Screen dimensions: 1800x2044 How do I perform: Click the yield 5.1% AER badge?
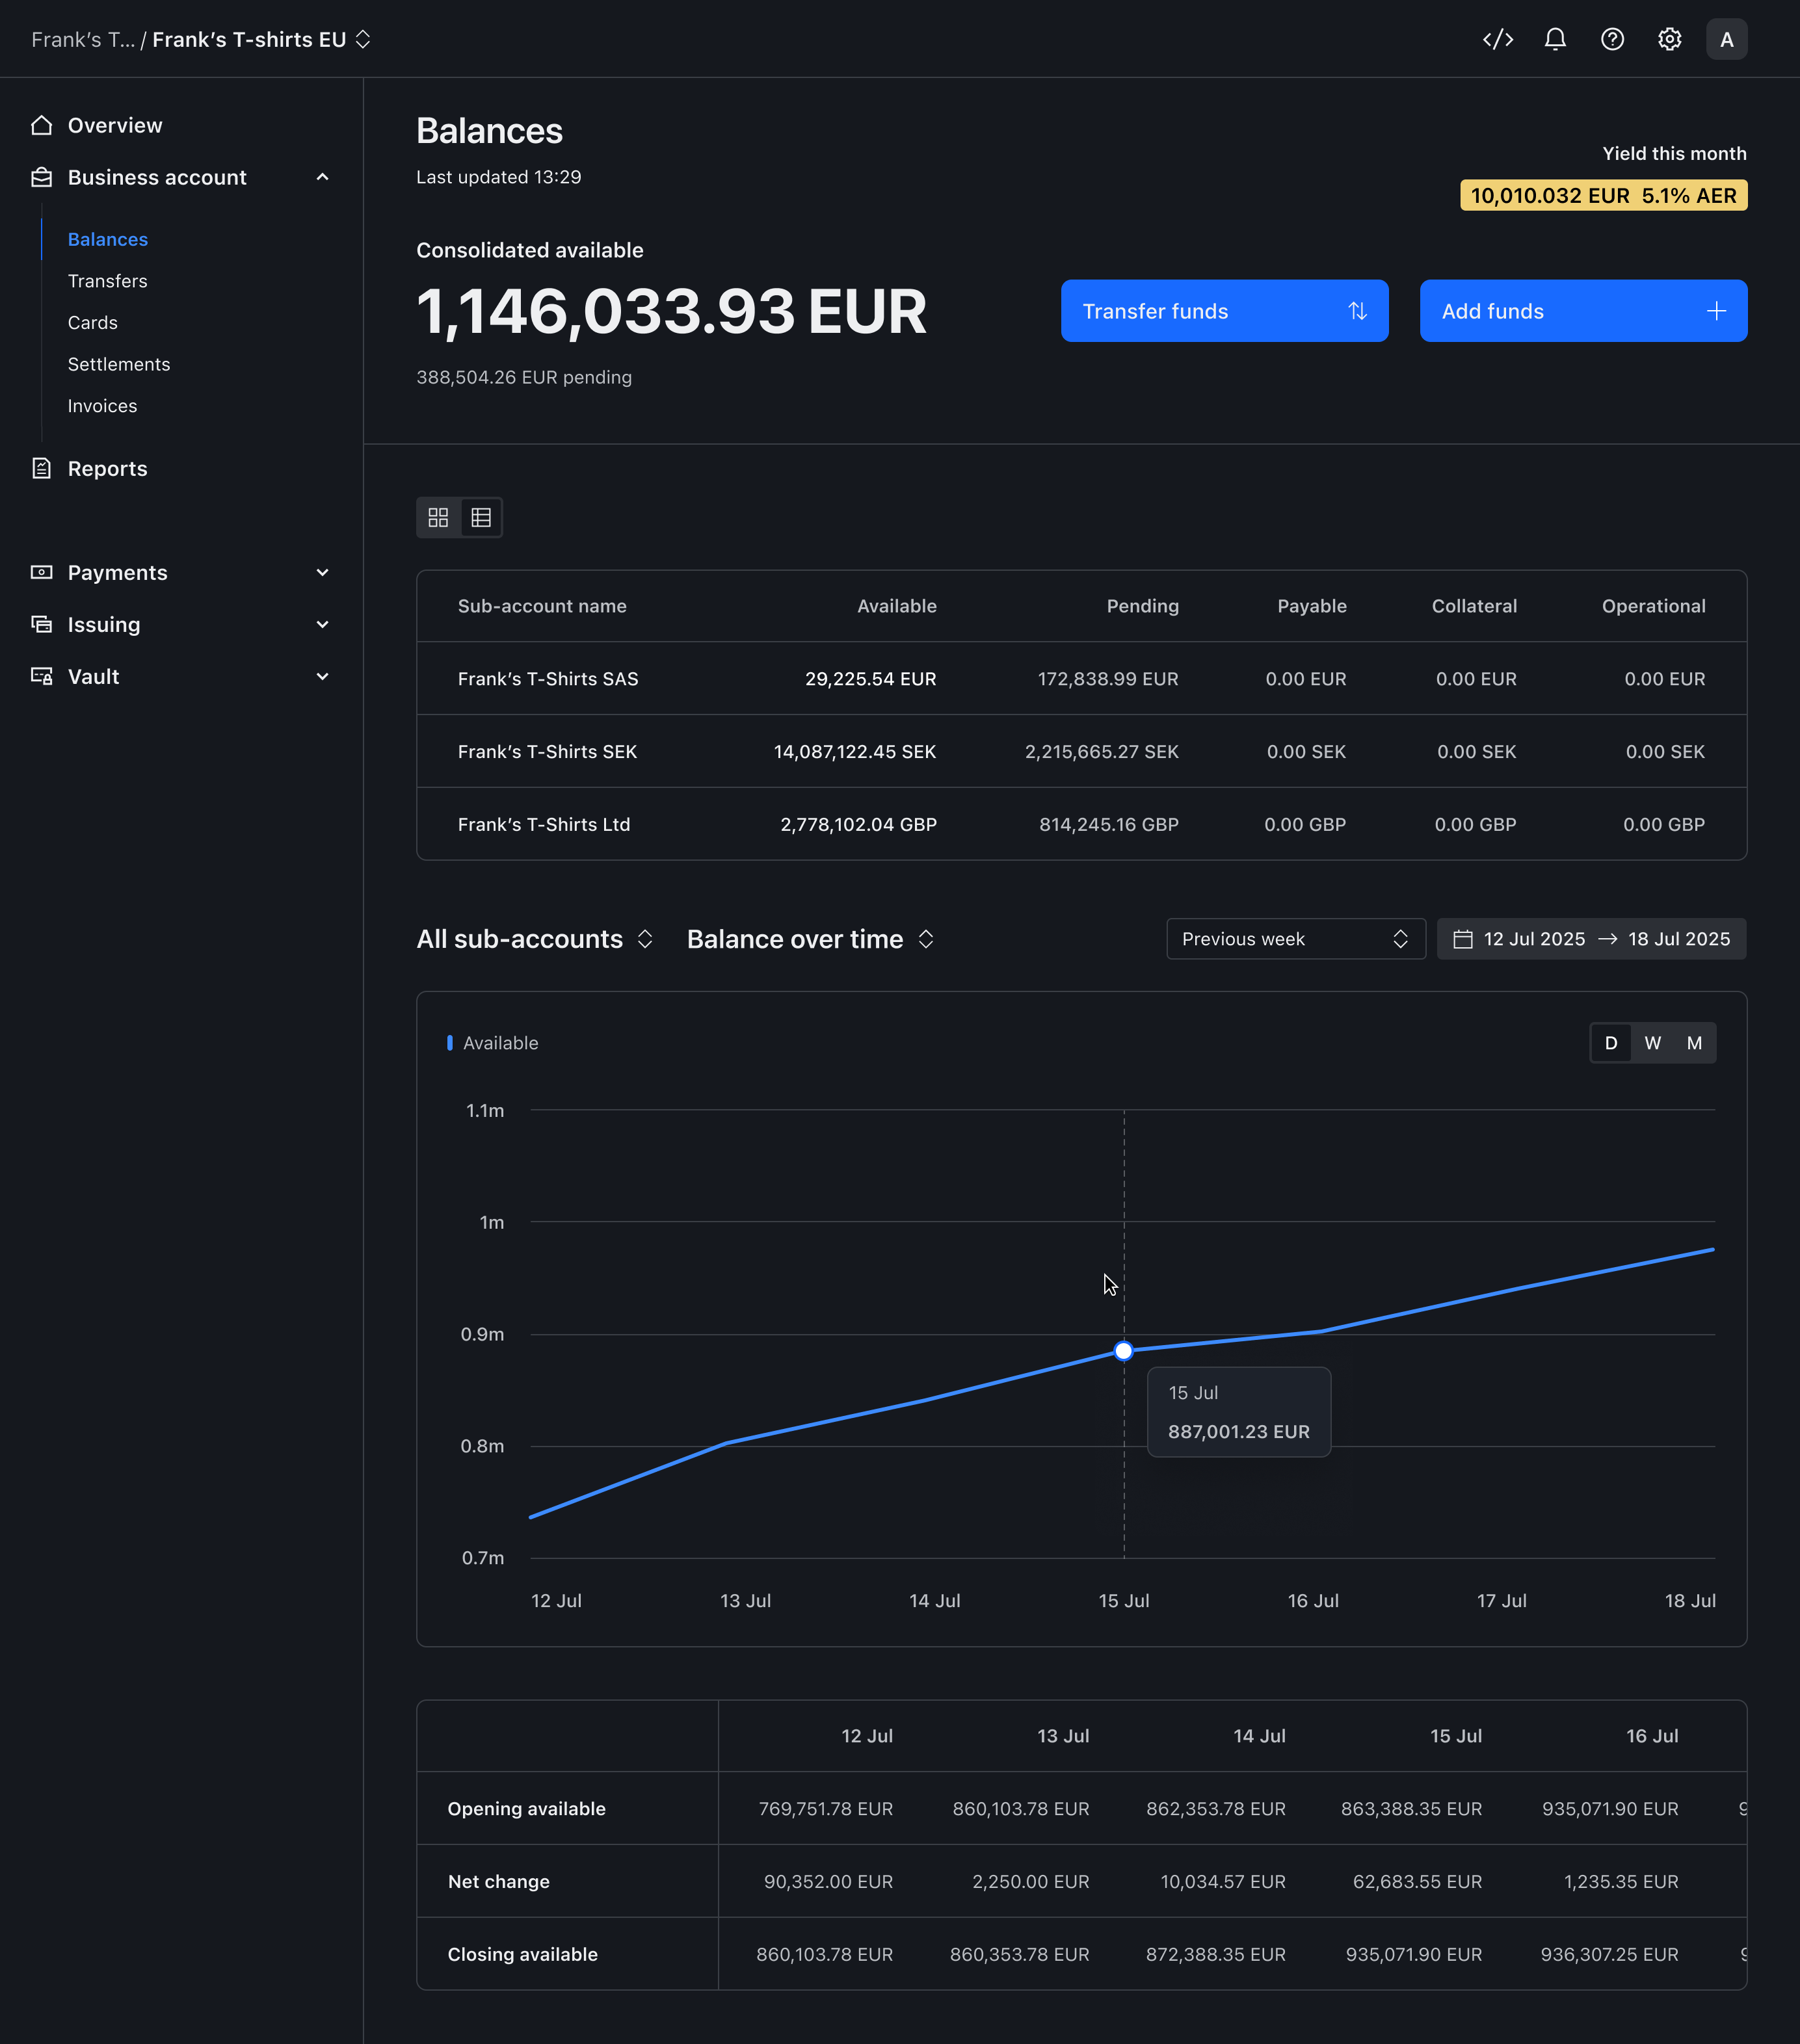[1603, 195]
